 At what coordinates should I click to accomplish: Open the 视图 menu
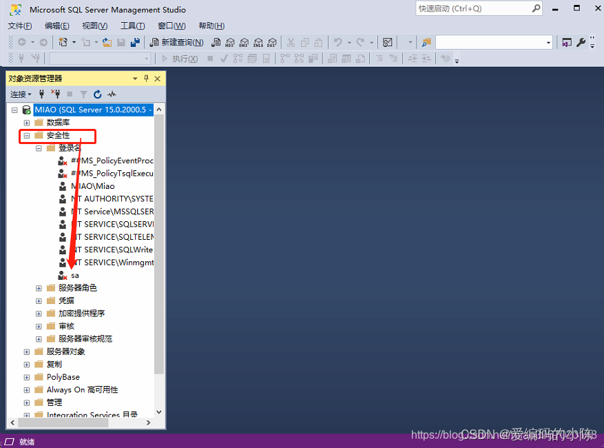pyautogui.click(x=95, y=26)
